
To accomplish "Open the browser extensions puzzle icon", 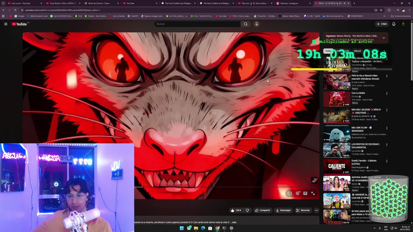I will point(389,10).
